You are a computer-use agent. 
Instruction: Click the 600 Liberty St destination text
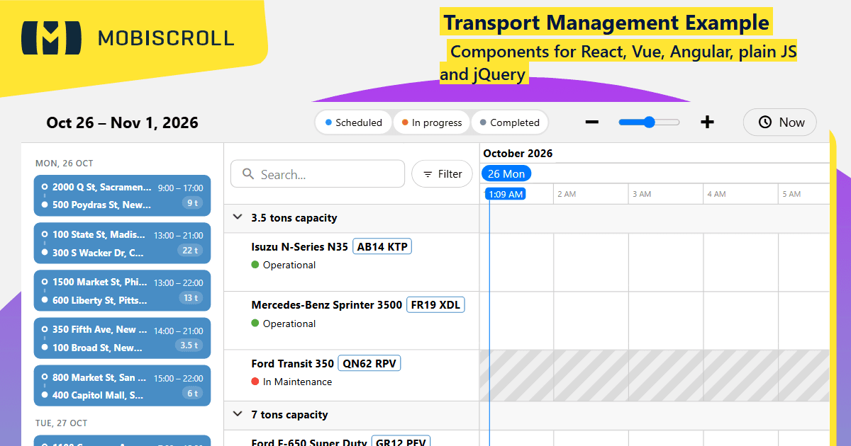click(x=100, y=299)
